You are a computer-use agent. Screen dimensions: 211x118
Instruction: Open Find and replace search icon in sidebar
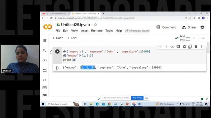coord(45,50)
